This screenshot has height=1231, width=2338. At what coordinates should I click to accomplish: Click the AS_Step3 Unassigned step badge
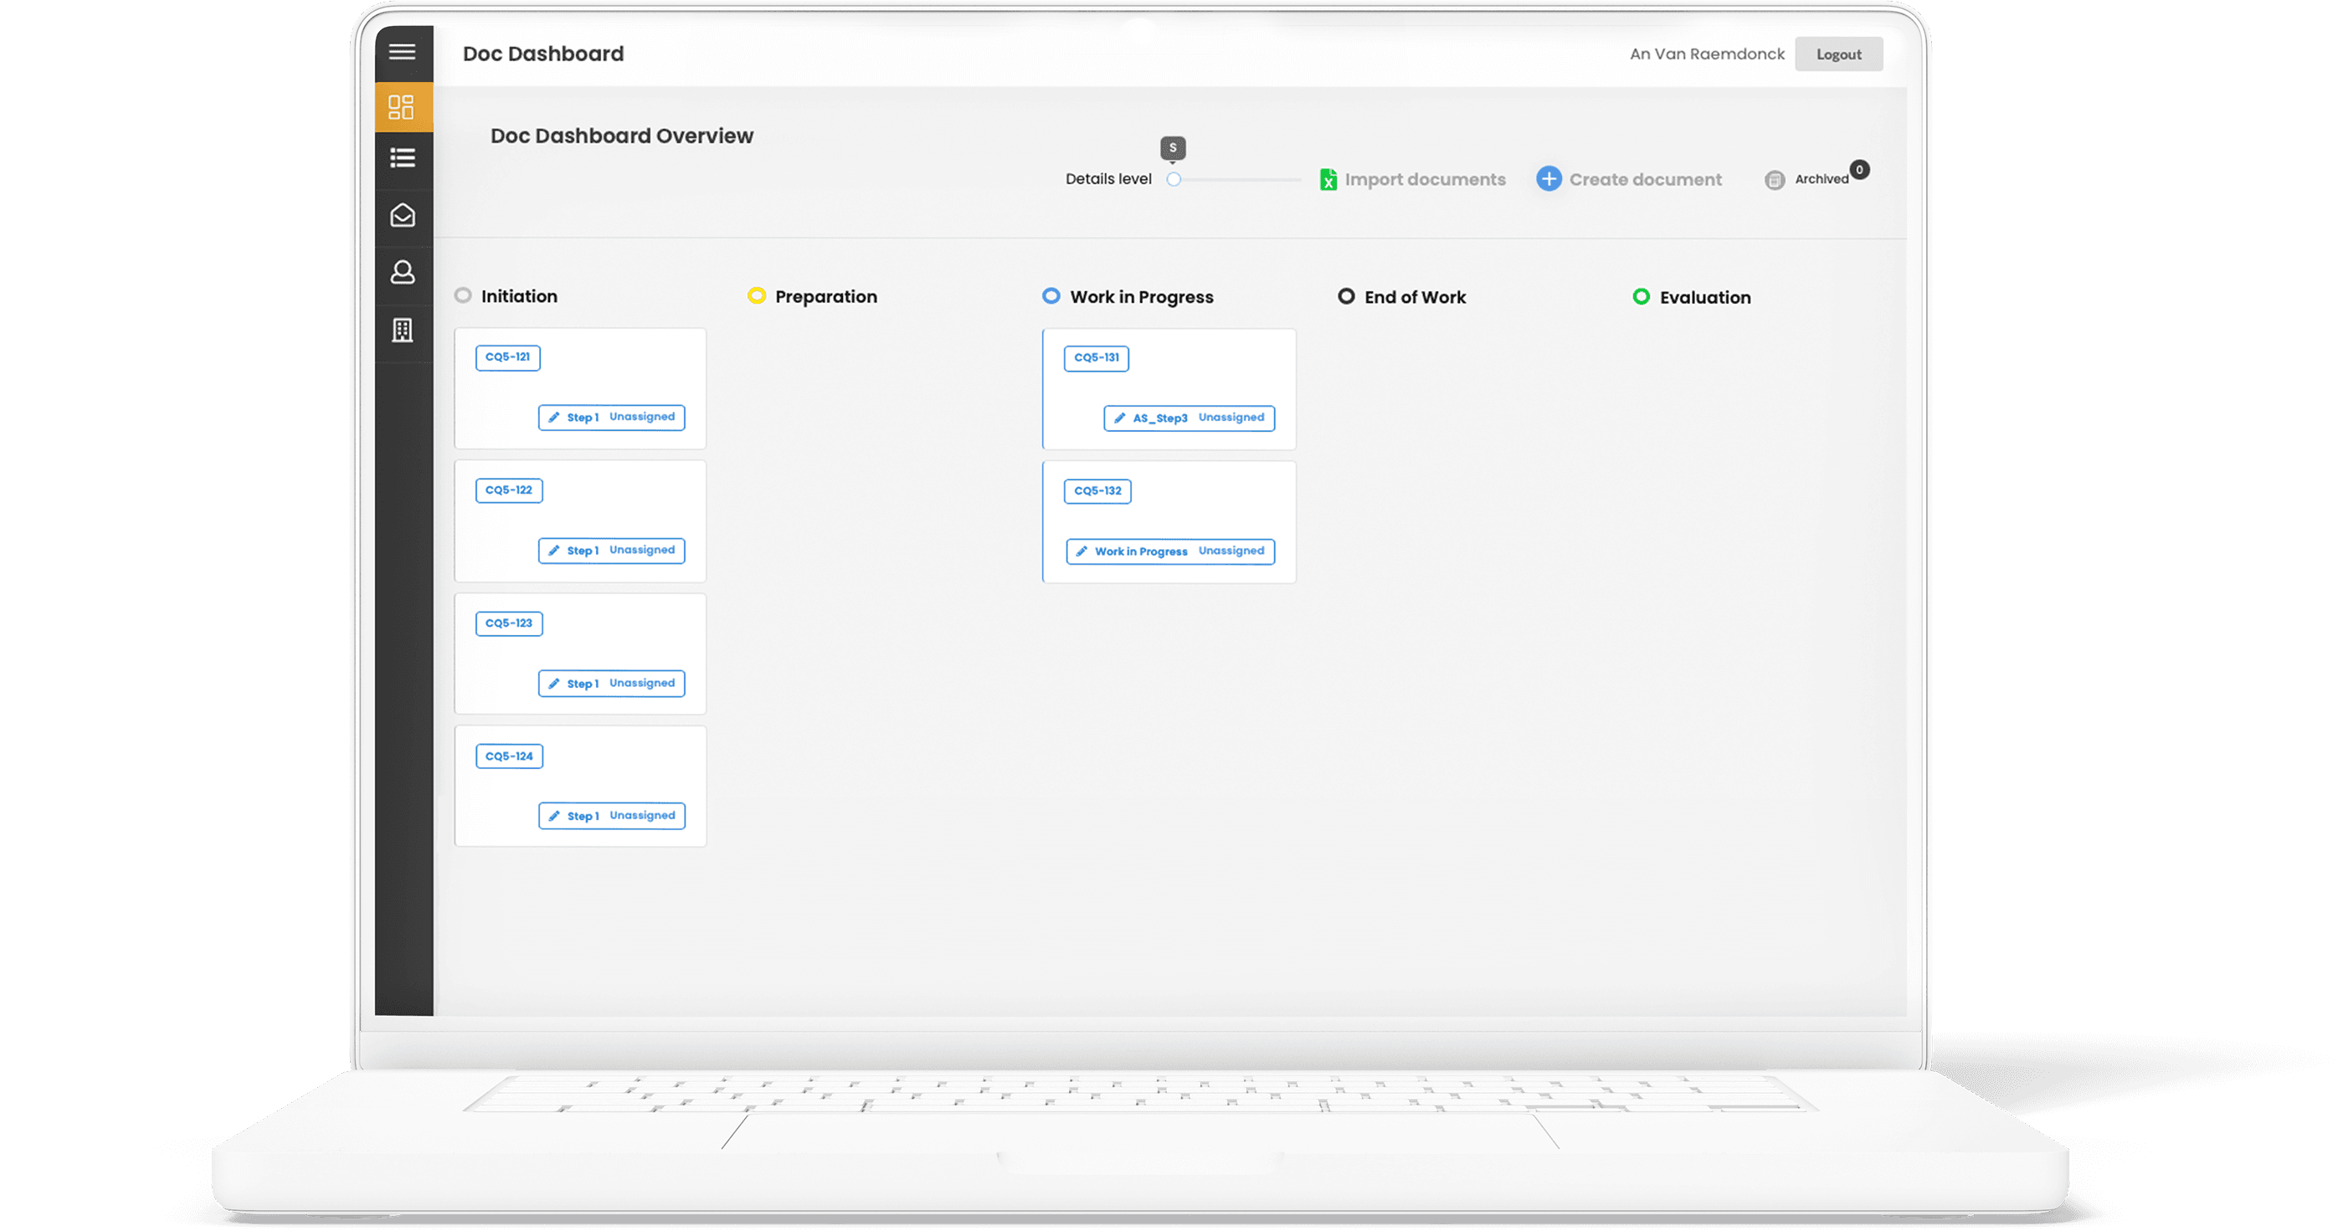coord(1189,418)
